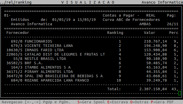Click SPAL IND BRASILEIRA DE BEBIDAS row

tap(64, 76)
